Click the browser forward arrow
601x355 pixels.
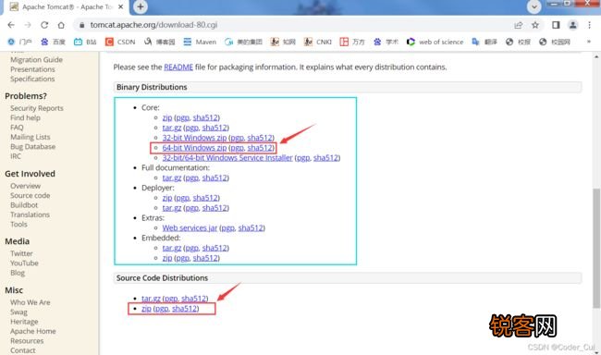point(28,25)
